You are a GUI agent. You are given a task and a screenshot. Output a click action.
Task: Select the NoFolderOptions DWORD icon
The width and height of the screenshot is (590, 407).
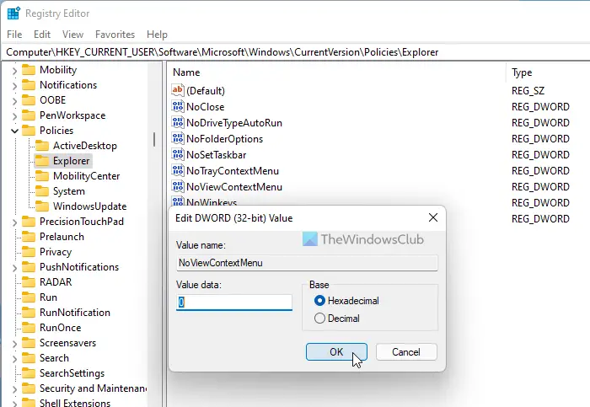(x=178, y=138)
